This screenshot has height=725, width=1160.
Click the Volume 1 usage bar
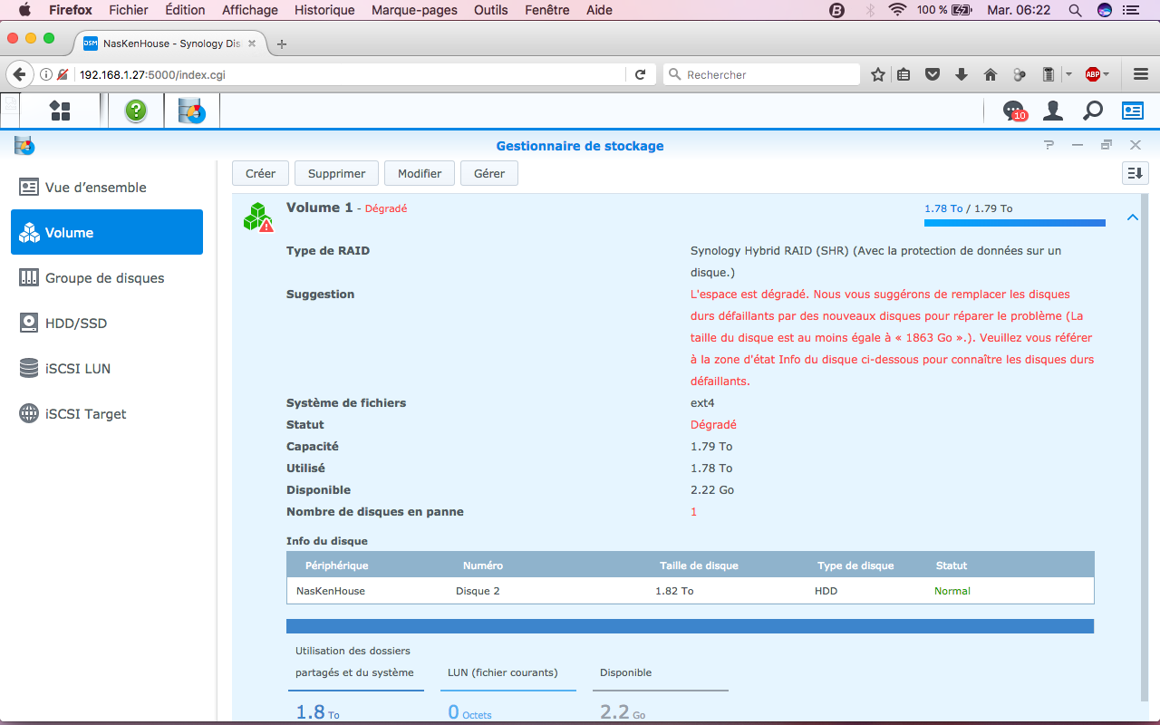coord(1014,223)
